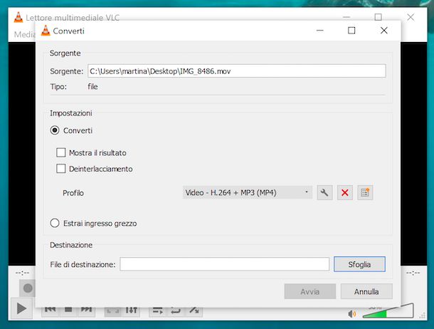The image size is (434, 329).
Task: Click the VLC cone icon in Converti title bar
Action: tap(46, 31)
